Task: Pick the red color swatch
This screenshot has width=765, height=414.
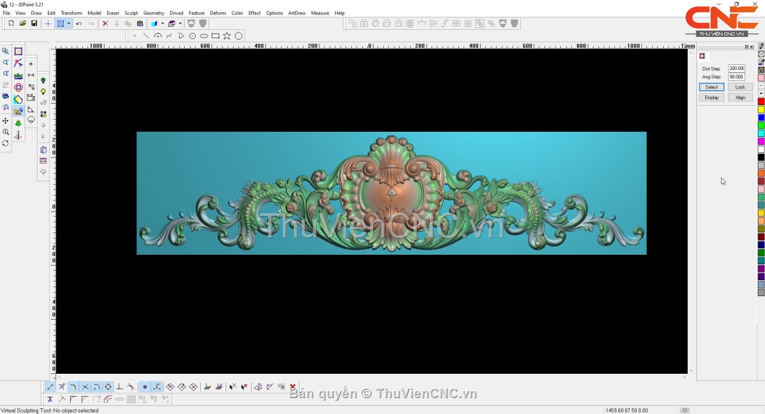Action: [761, 102]
